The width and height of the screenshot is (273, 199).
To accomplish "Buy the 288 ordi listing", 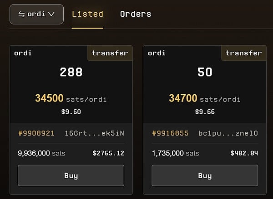I will point(71,175).
